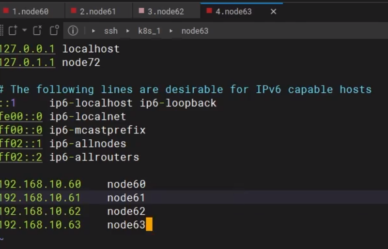Close the 4.node63 tab

pos(273,11)
